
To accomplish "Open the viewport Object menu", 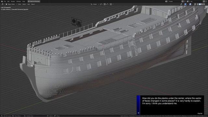I will 33,4.
